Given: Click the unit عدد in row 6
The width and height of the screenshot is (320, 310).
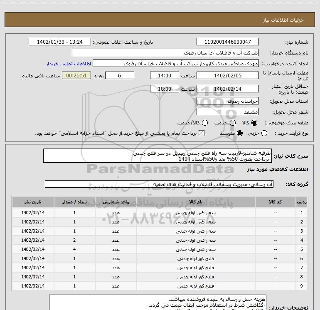Looking at the screenshot, I should coord(116,259).
